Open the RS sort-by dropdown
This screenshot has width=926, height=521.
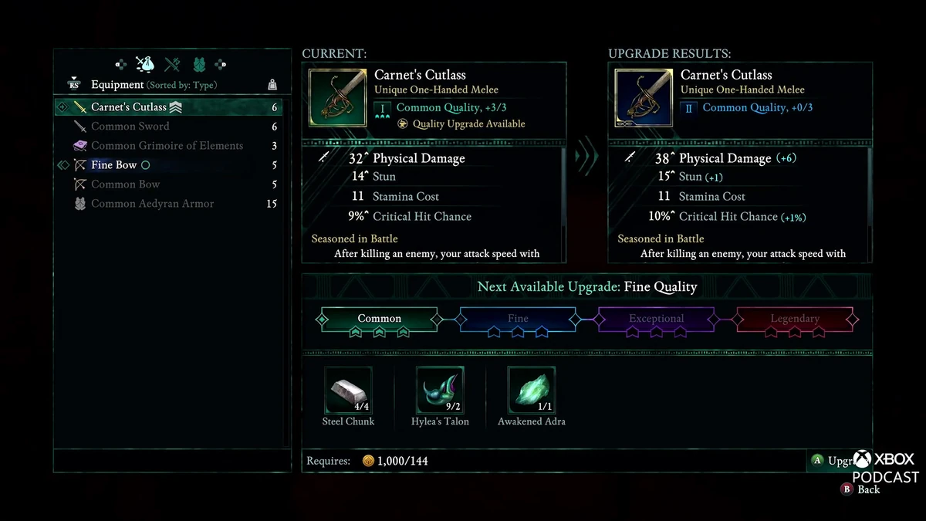coord(74,83)
